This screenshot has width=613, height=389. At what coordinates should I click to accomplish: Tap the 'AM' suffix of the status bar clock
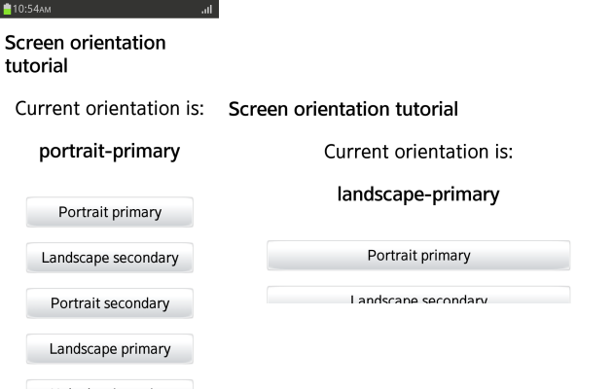(x=49, y=10)
